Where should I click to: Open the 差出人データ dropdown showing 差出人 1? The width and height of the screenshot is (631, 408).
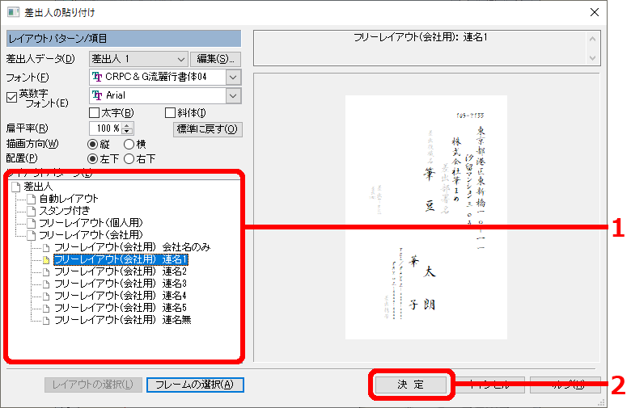pyautogui.click(x=138, y=59)
